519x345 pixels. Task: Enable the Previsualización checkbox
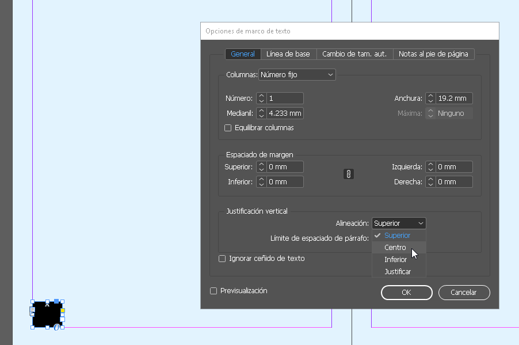pyautogui.click(x=213, y=291)
